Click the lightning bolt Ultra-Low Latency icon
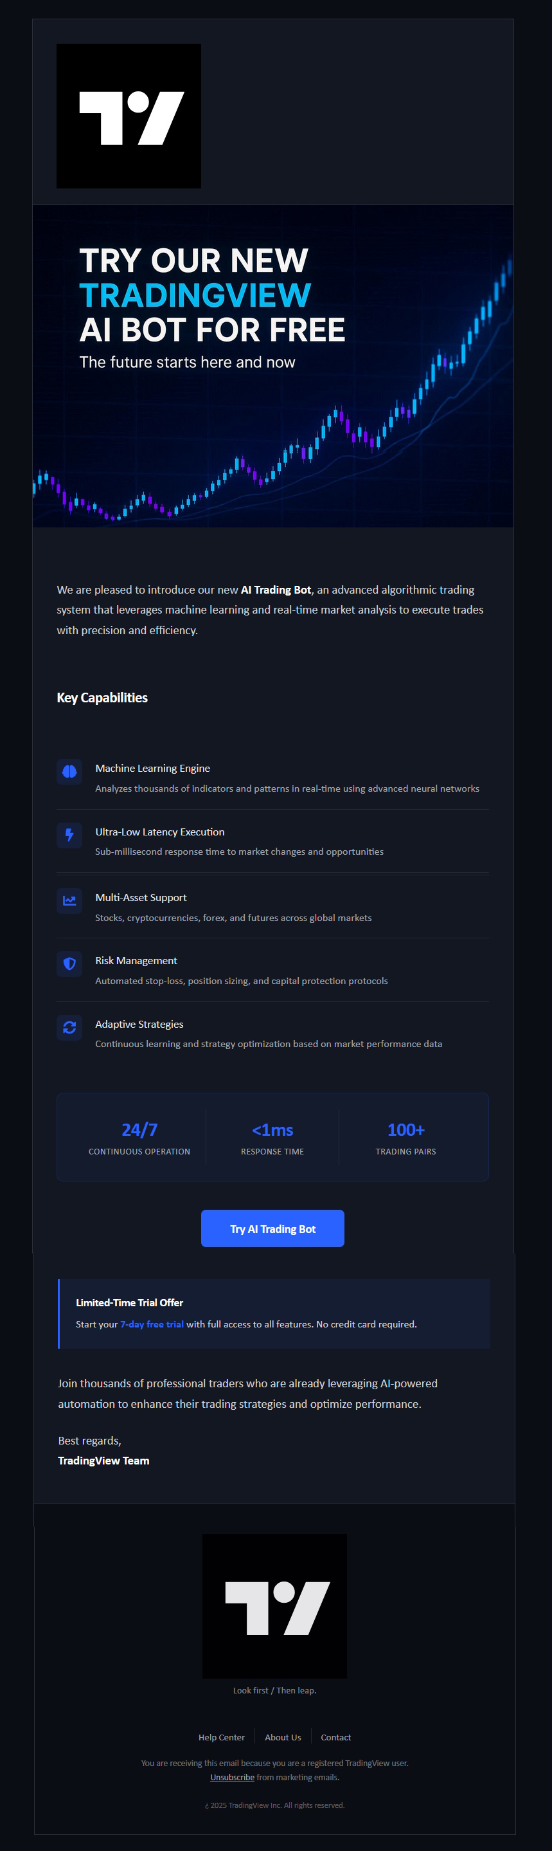This screenshot has height=1851, width=552. (x=69, y=834)
